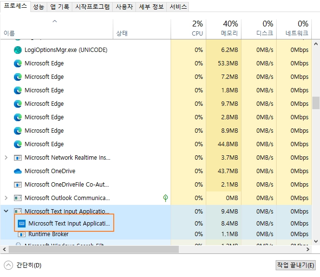Click the Microsoft Text Input Application parent icon
Screen dimensions: 320x277
[18, 211]
